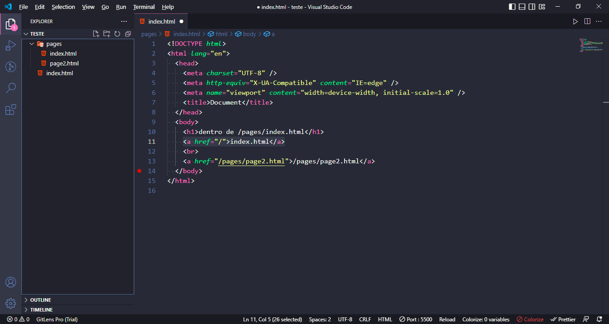Open the Customize Layout icon

(x=542, y=7)
